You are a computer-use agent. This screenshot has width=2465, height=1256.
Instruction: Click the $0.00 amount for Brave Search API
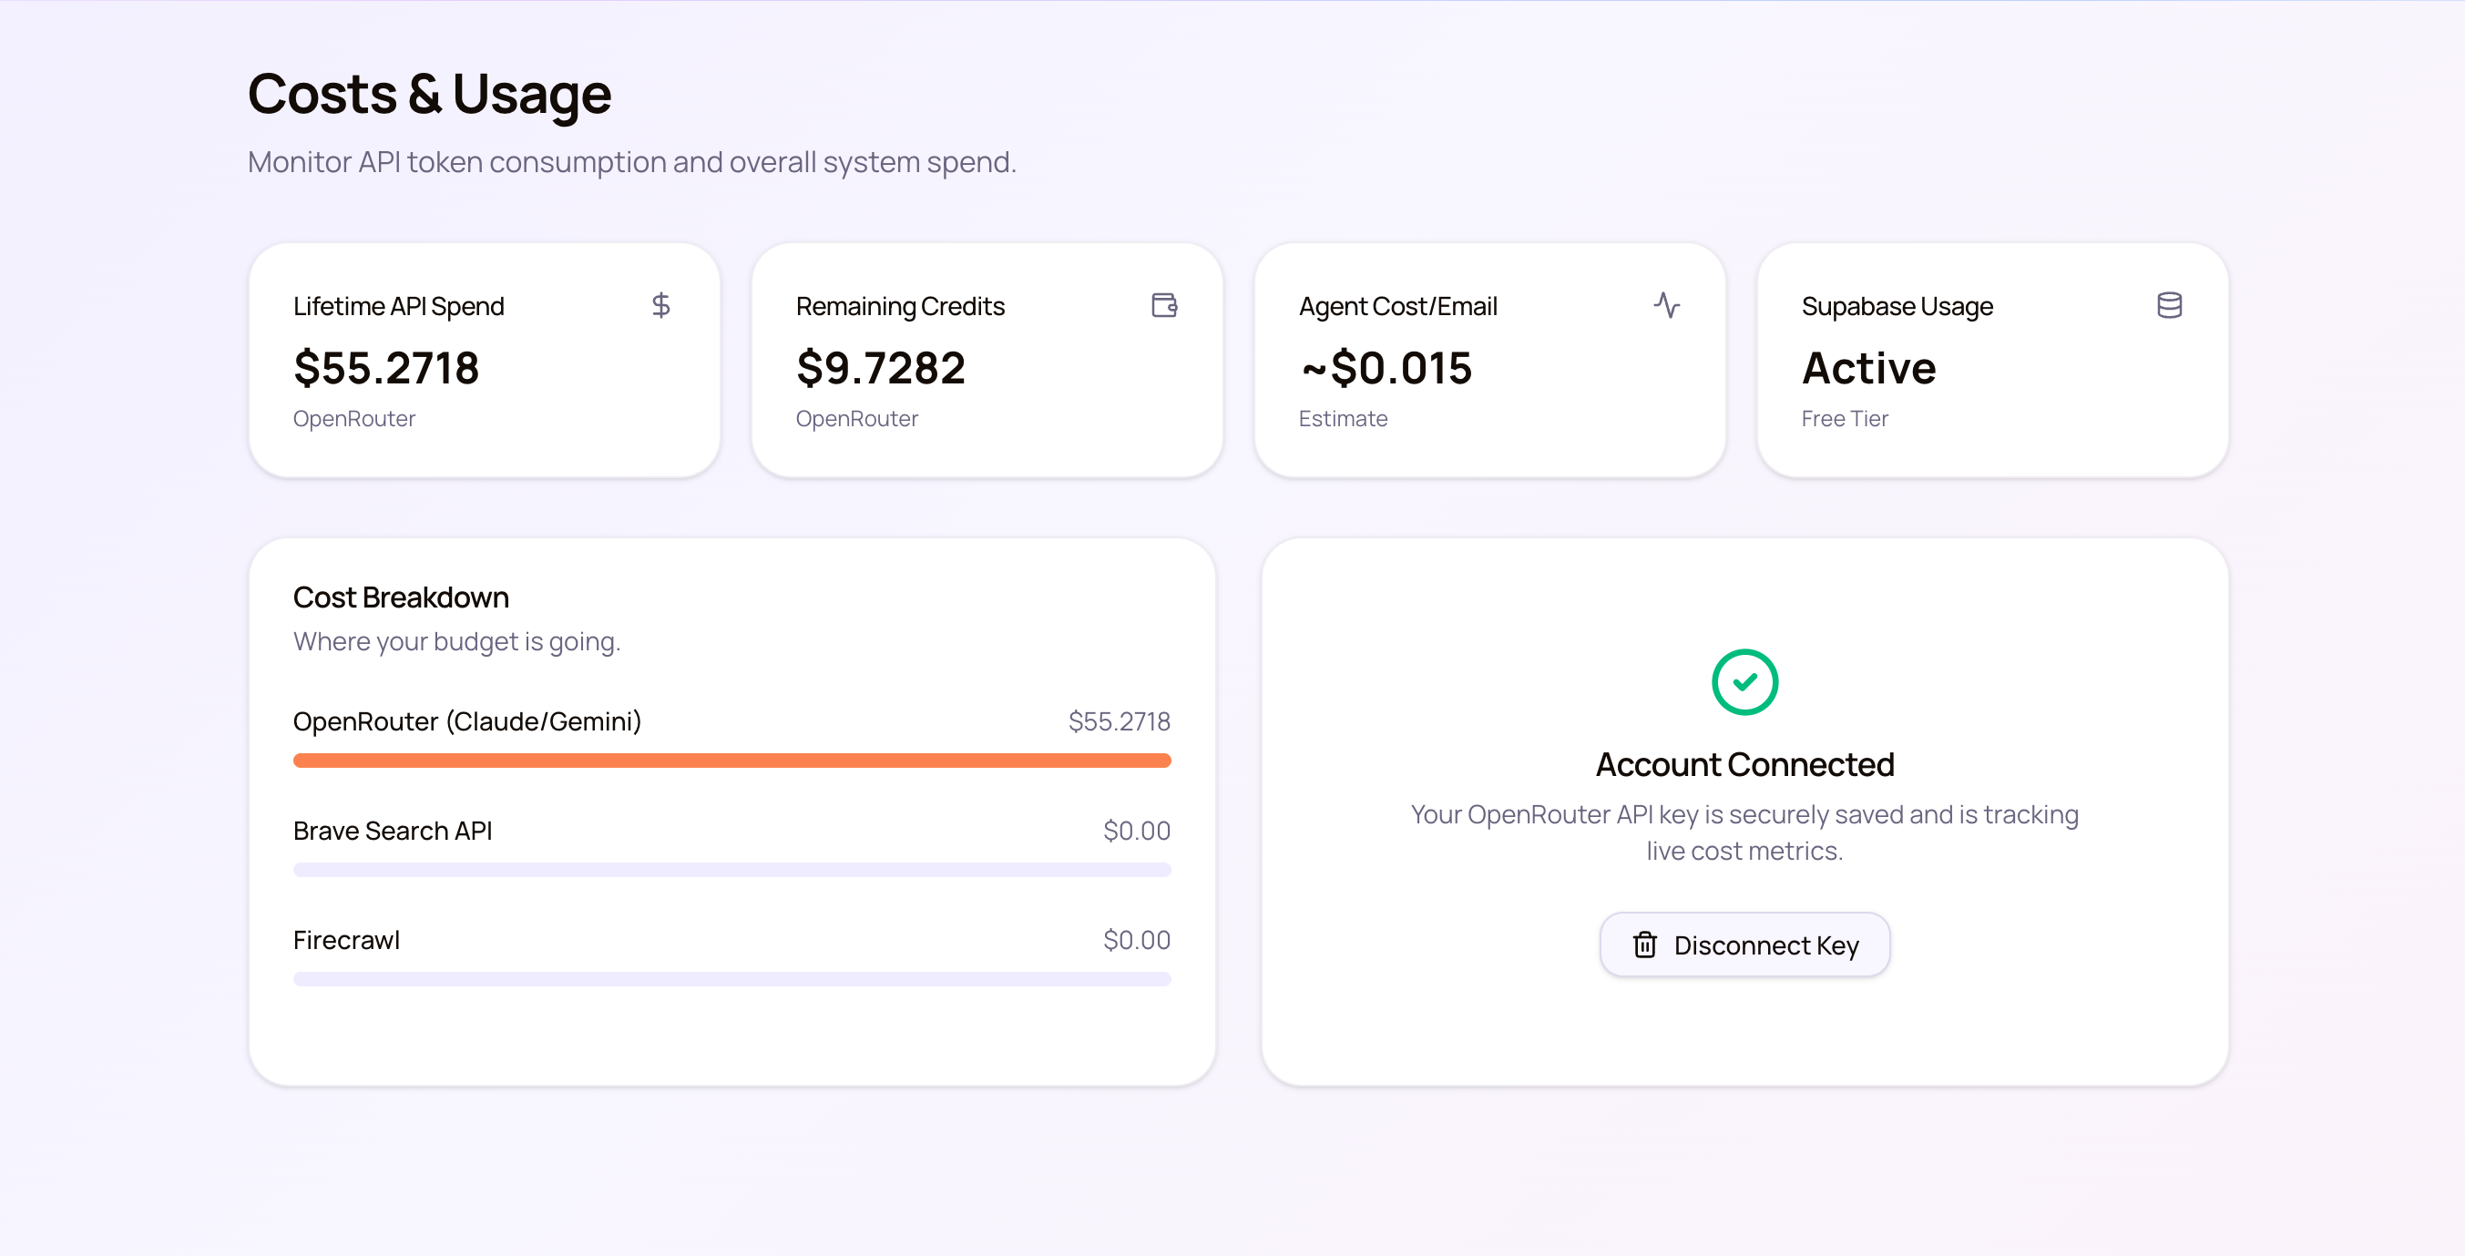click(1137, 831)
